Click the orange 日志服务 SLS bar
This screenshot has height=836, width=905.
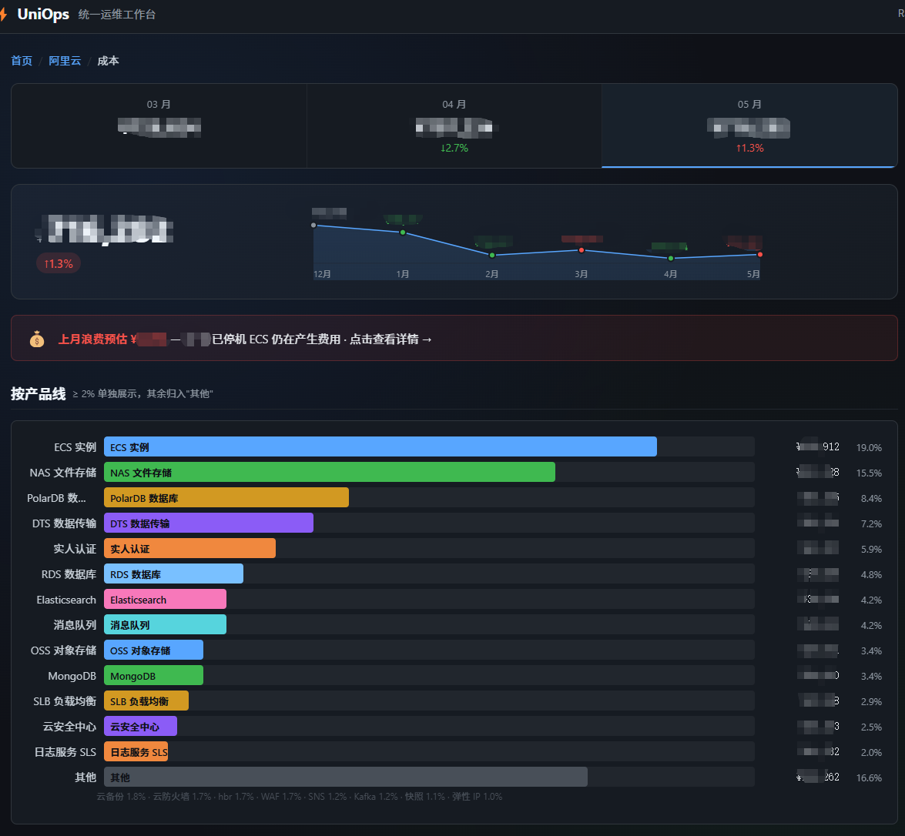(136, 751)
